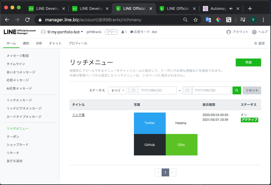Open the media control playlist icon

coord(243,20)
